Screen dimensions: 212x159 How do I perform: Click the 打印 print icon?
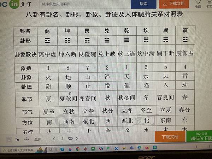coord(209,4)
